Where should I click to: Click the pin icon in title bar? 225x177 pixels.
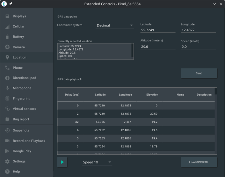tap(11, 4)
